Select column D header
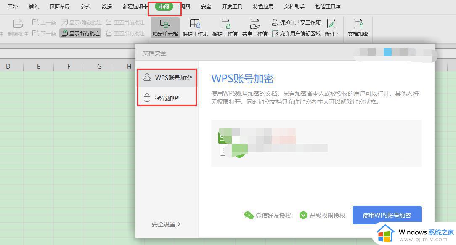This screenshot has width=456, height=245. [x=8, y=67]
